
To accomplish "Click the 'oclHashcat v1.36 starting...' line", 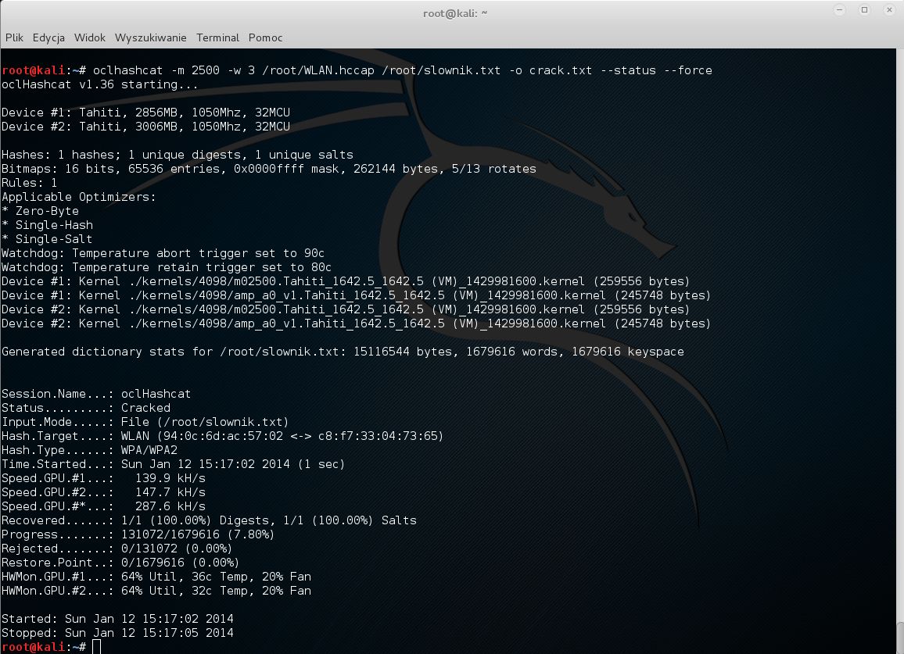I will (100, 84).
